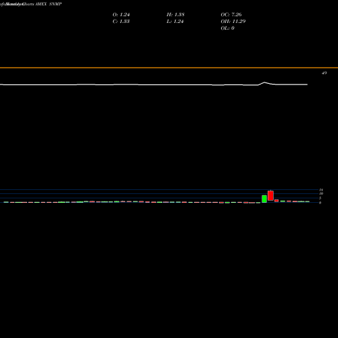Click the 'SNMP' ticker symbol text

pos(55,4)
